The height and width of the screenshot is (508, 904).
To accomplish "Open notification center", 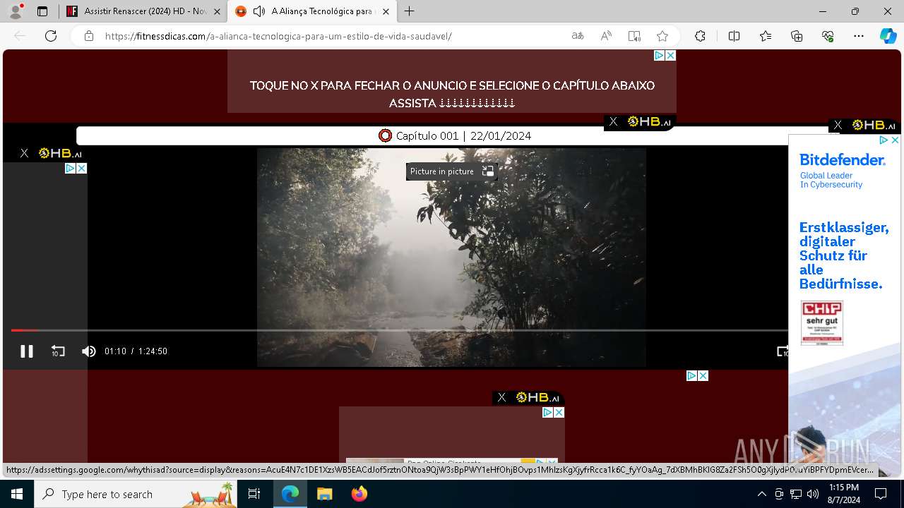I will pos(881,494).
